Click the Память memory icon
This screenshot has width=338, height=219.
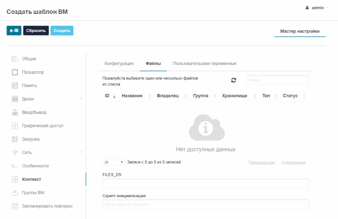point(15,85)
